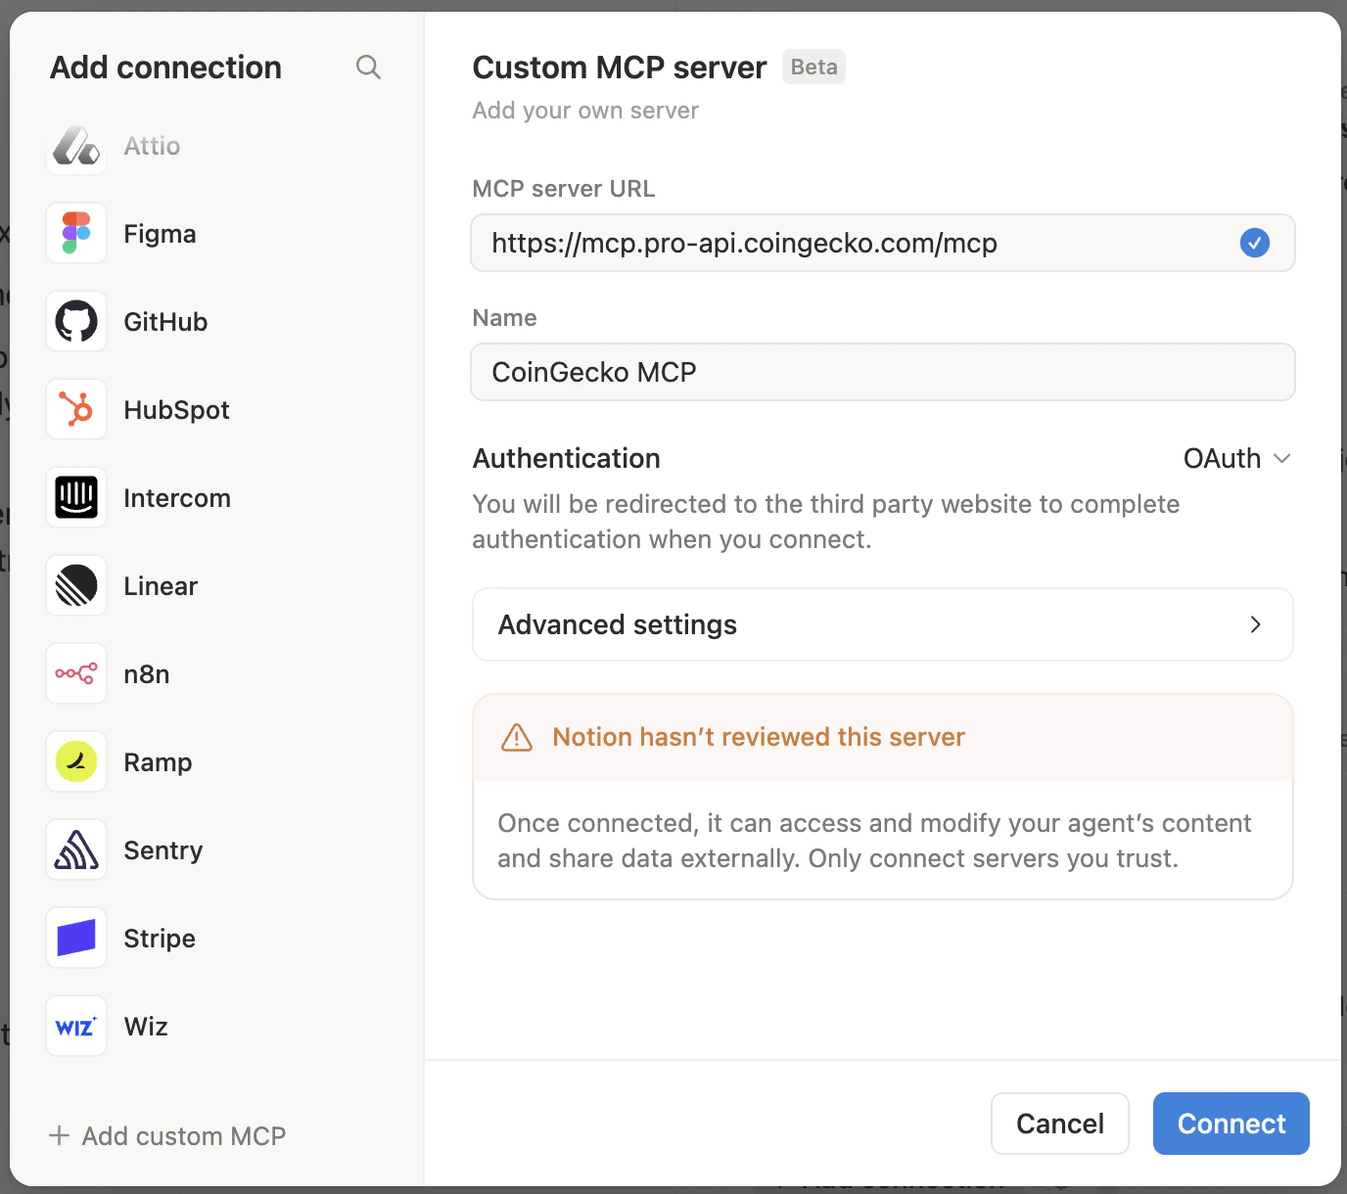Click the Ramp logo icon
Image resolution: width=1347 pixels, height=1194 pixels.
tap(76, 761)
